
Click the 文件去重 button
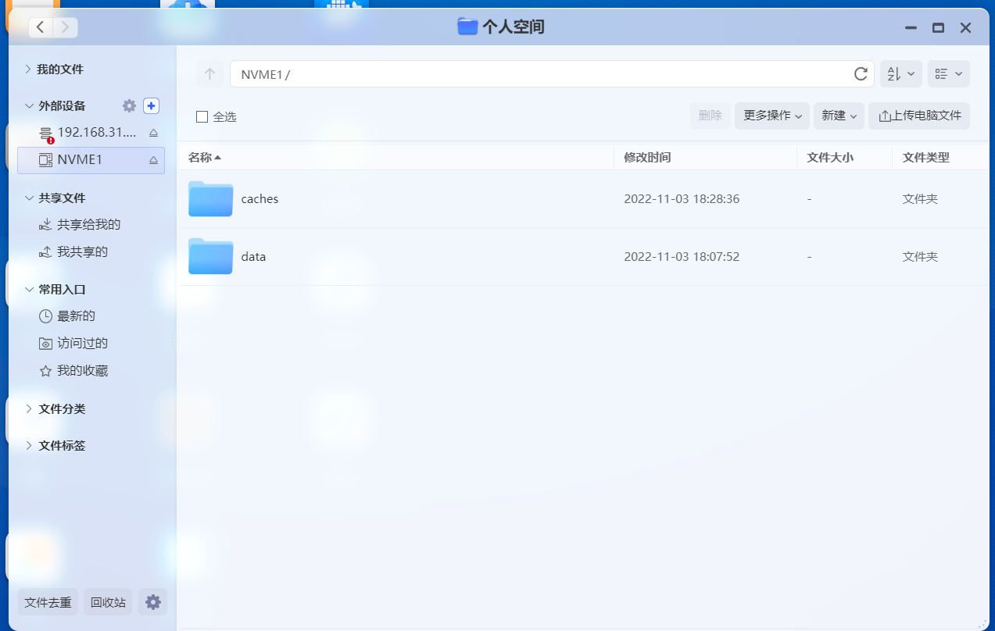(48, 602)
